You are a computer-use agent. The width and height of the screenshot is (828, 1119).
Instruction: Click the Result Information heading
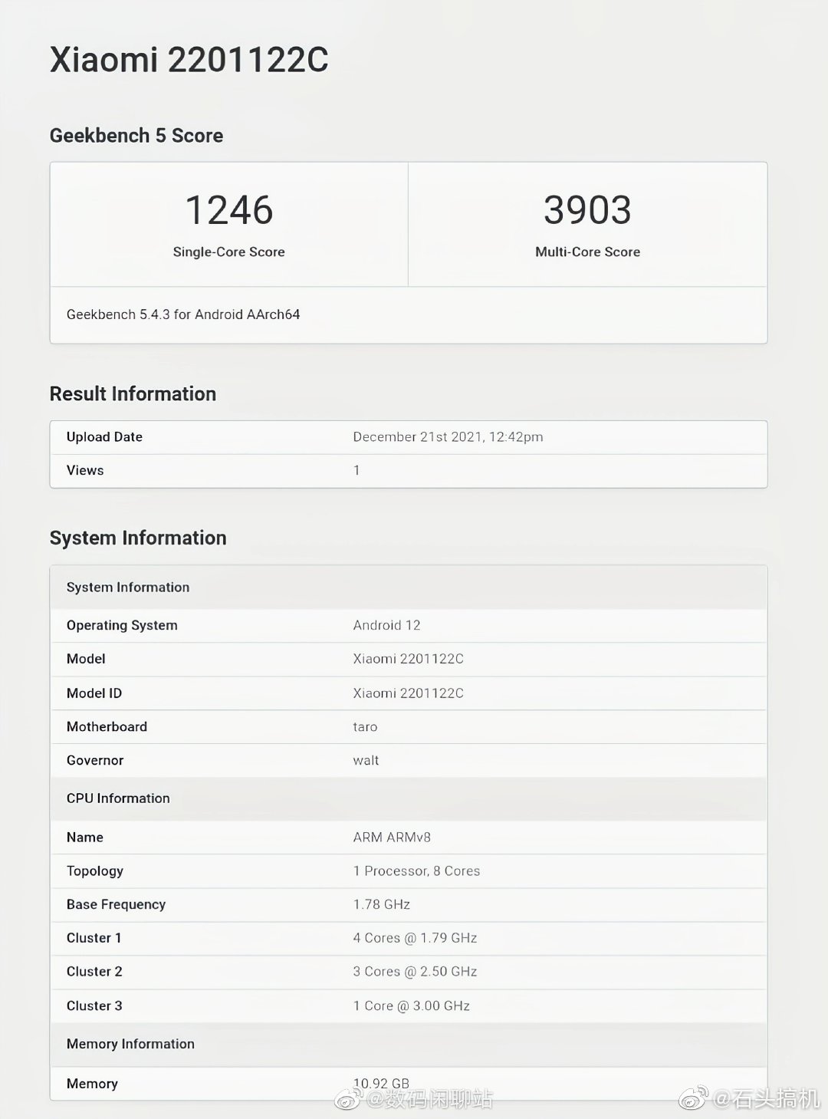(x=133, y=394)
